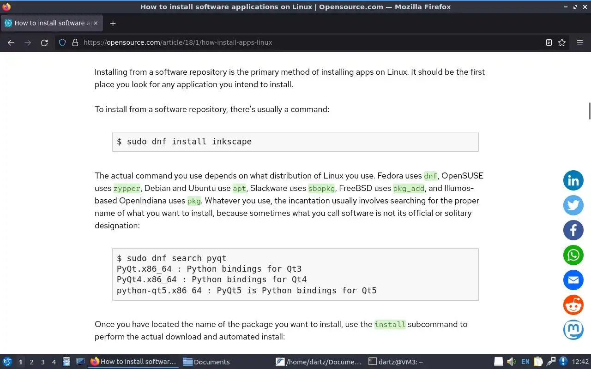The width and height of the screenshot is (591, 369).
Task: Share article by email
Action: (x=573, y=280)
